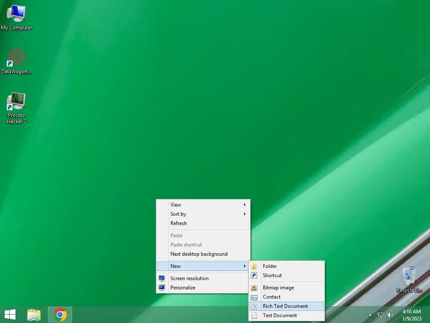
Task: Click the Sort by submenu arrow
Action: pos(245,214)
